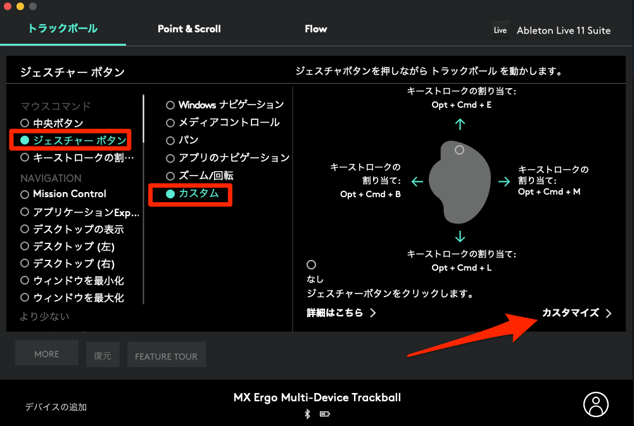Click デバイスの追加 to add a device
Viewport: 634px width, 426px height.
pyautogui.click(x=56, y=407)
